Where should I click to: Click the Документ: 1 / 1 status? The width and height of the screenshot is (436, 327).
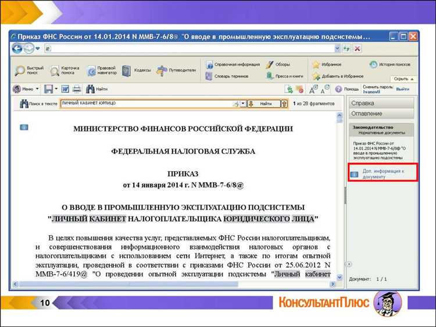[x=368, y=279]
